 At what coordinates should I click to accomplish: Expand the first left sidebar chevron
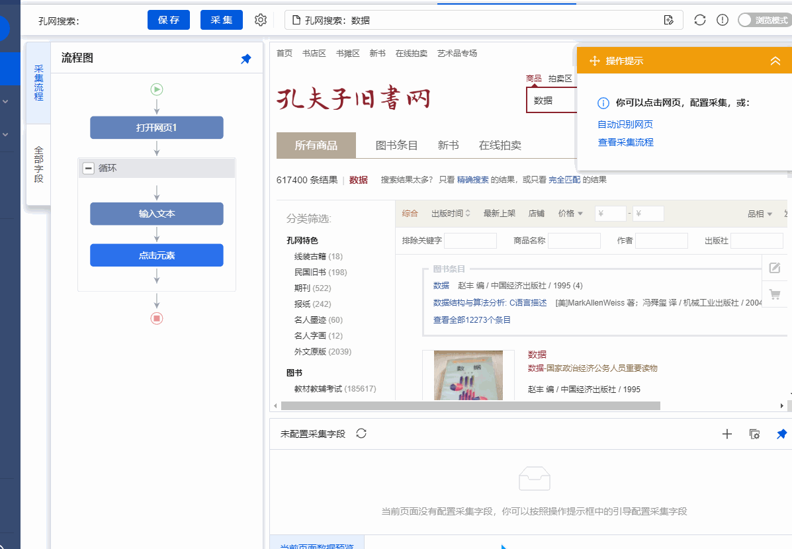click(5, 101)
